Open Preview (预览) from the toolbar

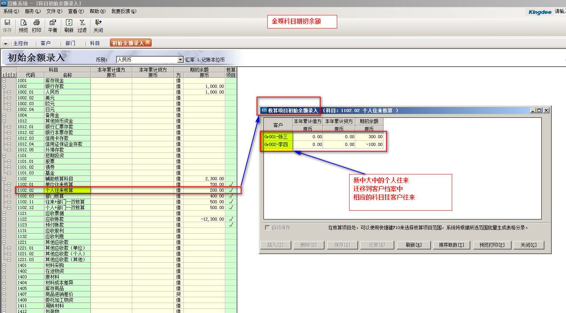pyautogui.click(x=23, y=25)
